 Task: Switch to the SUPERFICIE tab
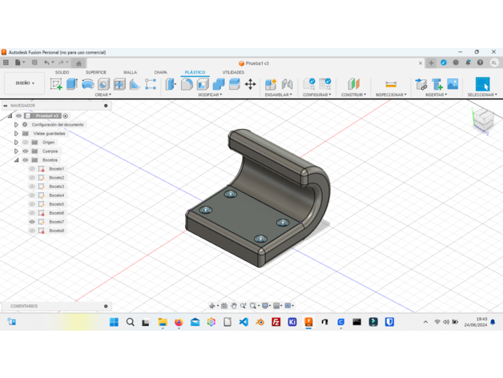tap(96, 72)
